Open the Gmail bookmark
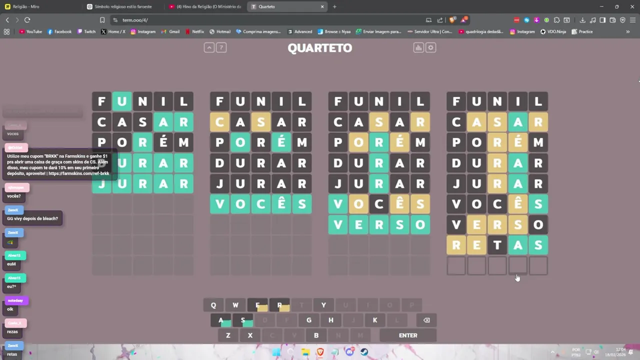Screen dimensions: 640x360 170,31
